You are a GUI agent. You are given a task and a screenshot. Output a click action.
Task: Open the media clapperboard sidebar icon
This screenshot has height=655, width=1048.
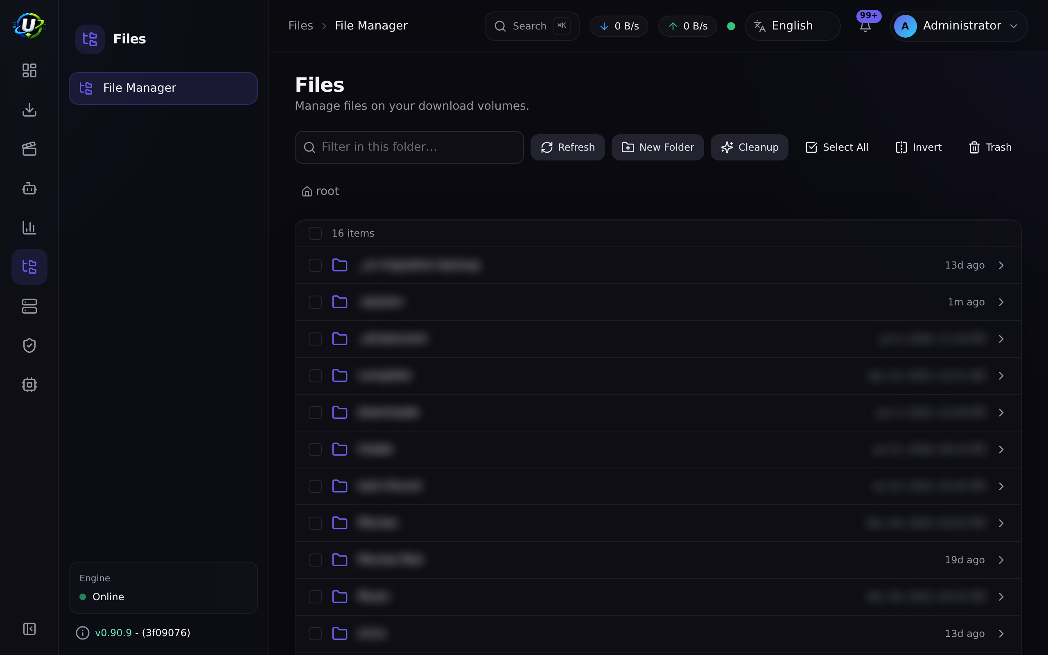29,149
